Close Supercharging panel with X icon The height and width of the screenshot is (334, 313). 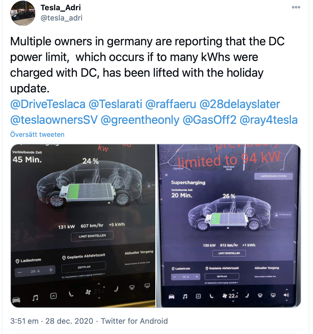click(x=166, y=175)
